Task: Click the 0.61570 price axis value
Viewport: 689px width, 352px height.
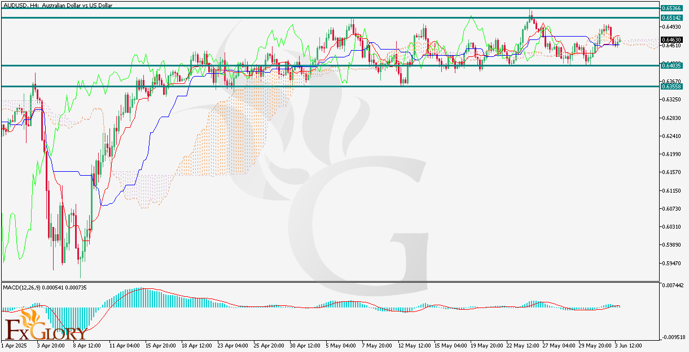Action: [672, 172]
